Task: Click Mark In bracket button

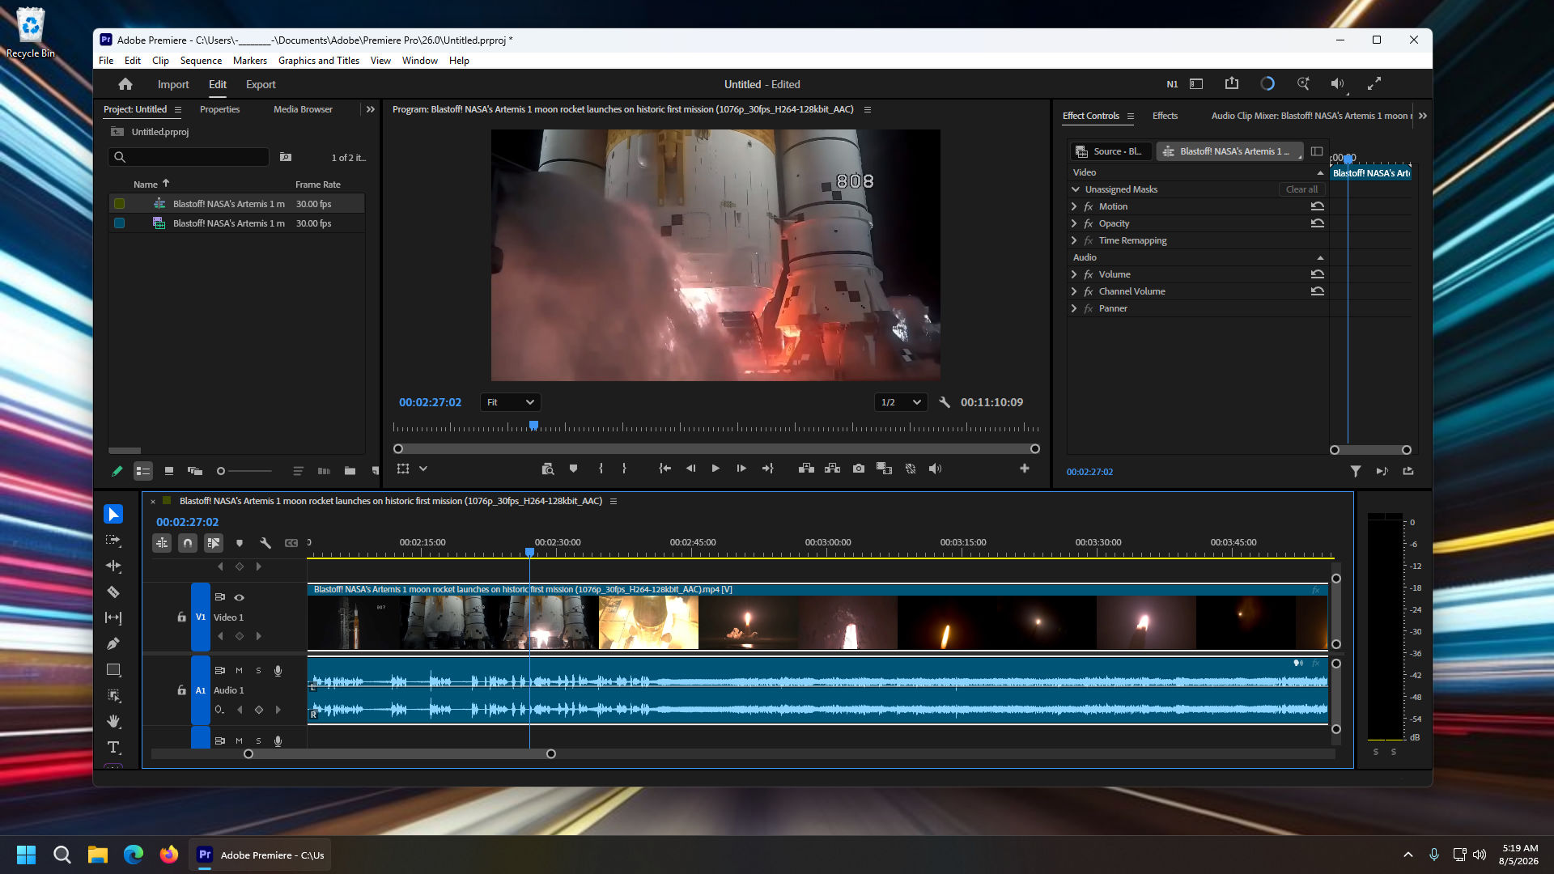Action: (601, 469)
